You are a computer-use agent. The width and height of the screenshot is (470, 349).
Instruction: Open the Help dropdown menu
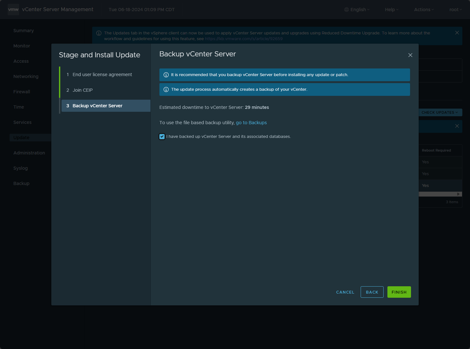coord(392,10)
